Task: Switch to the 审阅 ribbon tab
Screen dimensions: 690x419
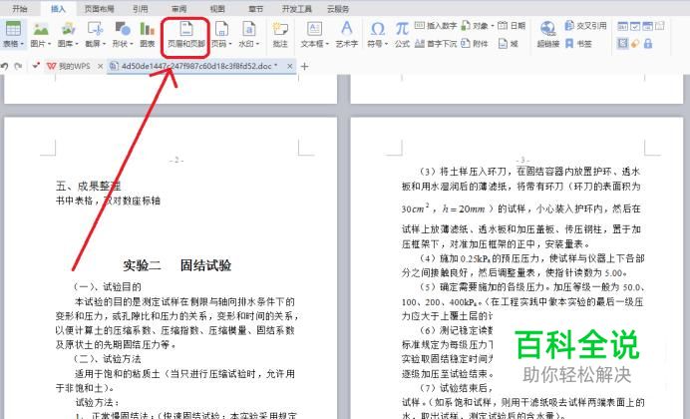Action: tap(179, 8)
